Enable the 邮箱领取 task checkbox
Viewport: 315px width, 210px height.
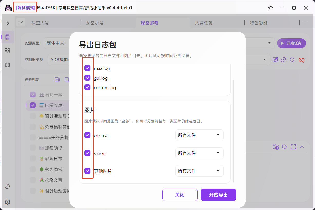[33, 148]
